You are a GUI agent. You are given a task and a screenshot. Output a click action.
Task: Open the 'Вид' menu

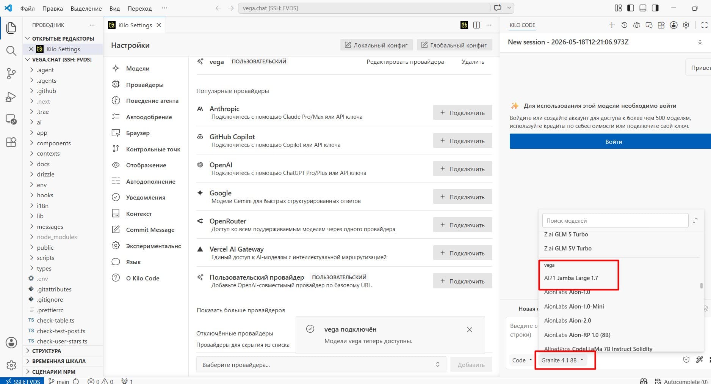114,8
